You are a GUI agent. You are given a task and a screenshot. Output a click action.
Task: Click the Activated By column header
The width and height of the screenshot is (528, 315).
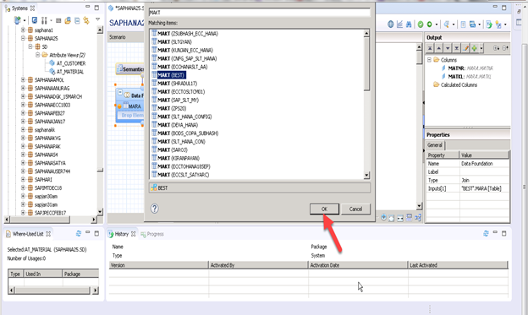pos(258,265)
